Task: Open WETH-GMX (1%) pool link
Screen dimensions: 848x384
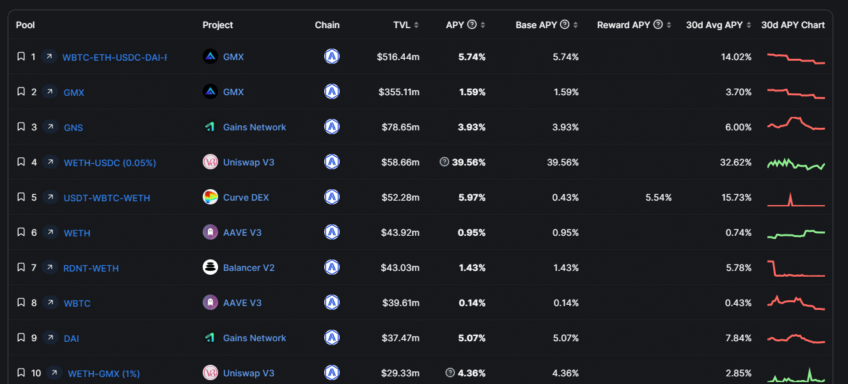Action: click(104, 374)
